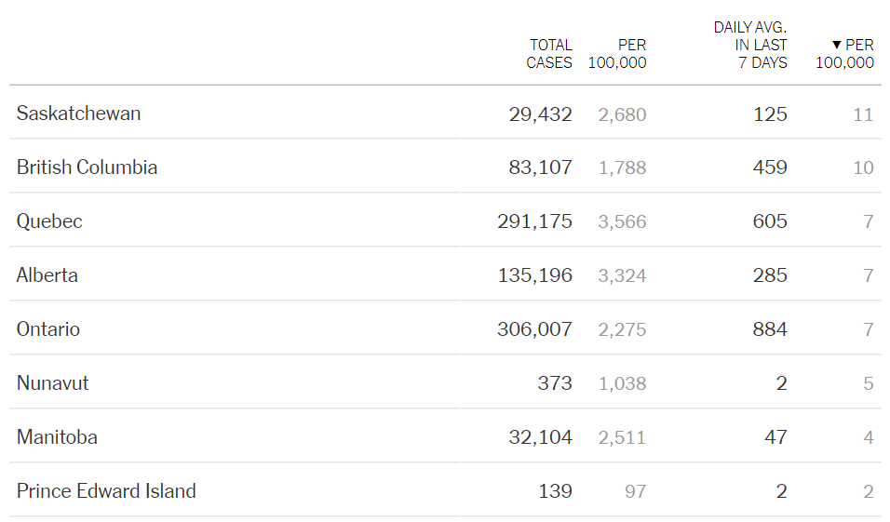Select Alberta in the table
This screenshot has height=522, width=890.
tap(47, 275)
